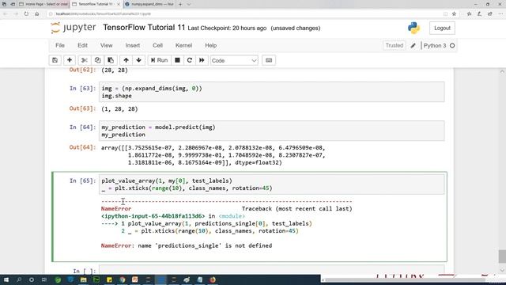This screenshot has height=285, width=506.
Task: Open the Edit menu
Action: 82,46
